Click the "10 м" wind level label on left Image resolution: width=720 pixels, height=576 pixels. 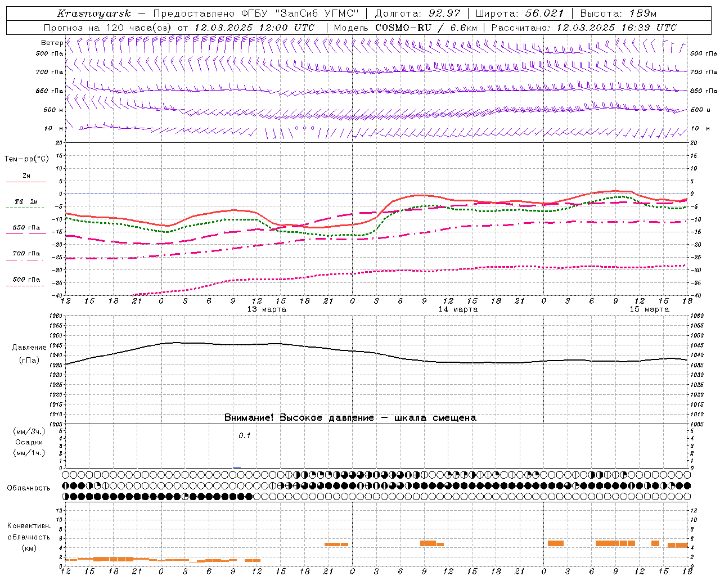(54, 129)
